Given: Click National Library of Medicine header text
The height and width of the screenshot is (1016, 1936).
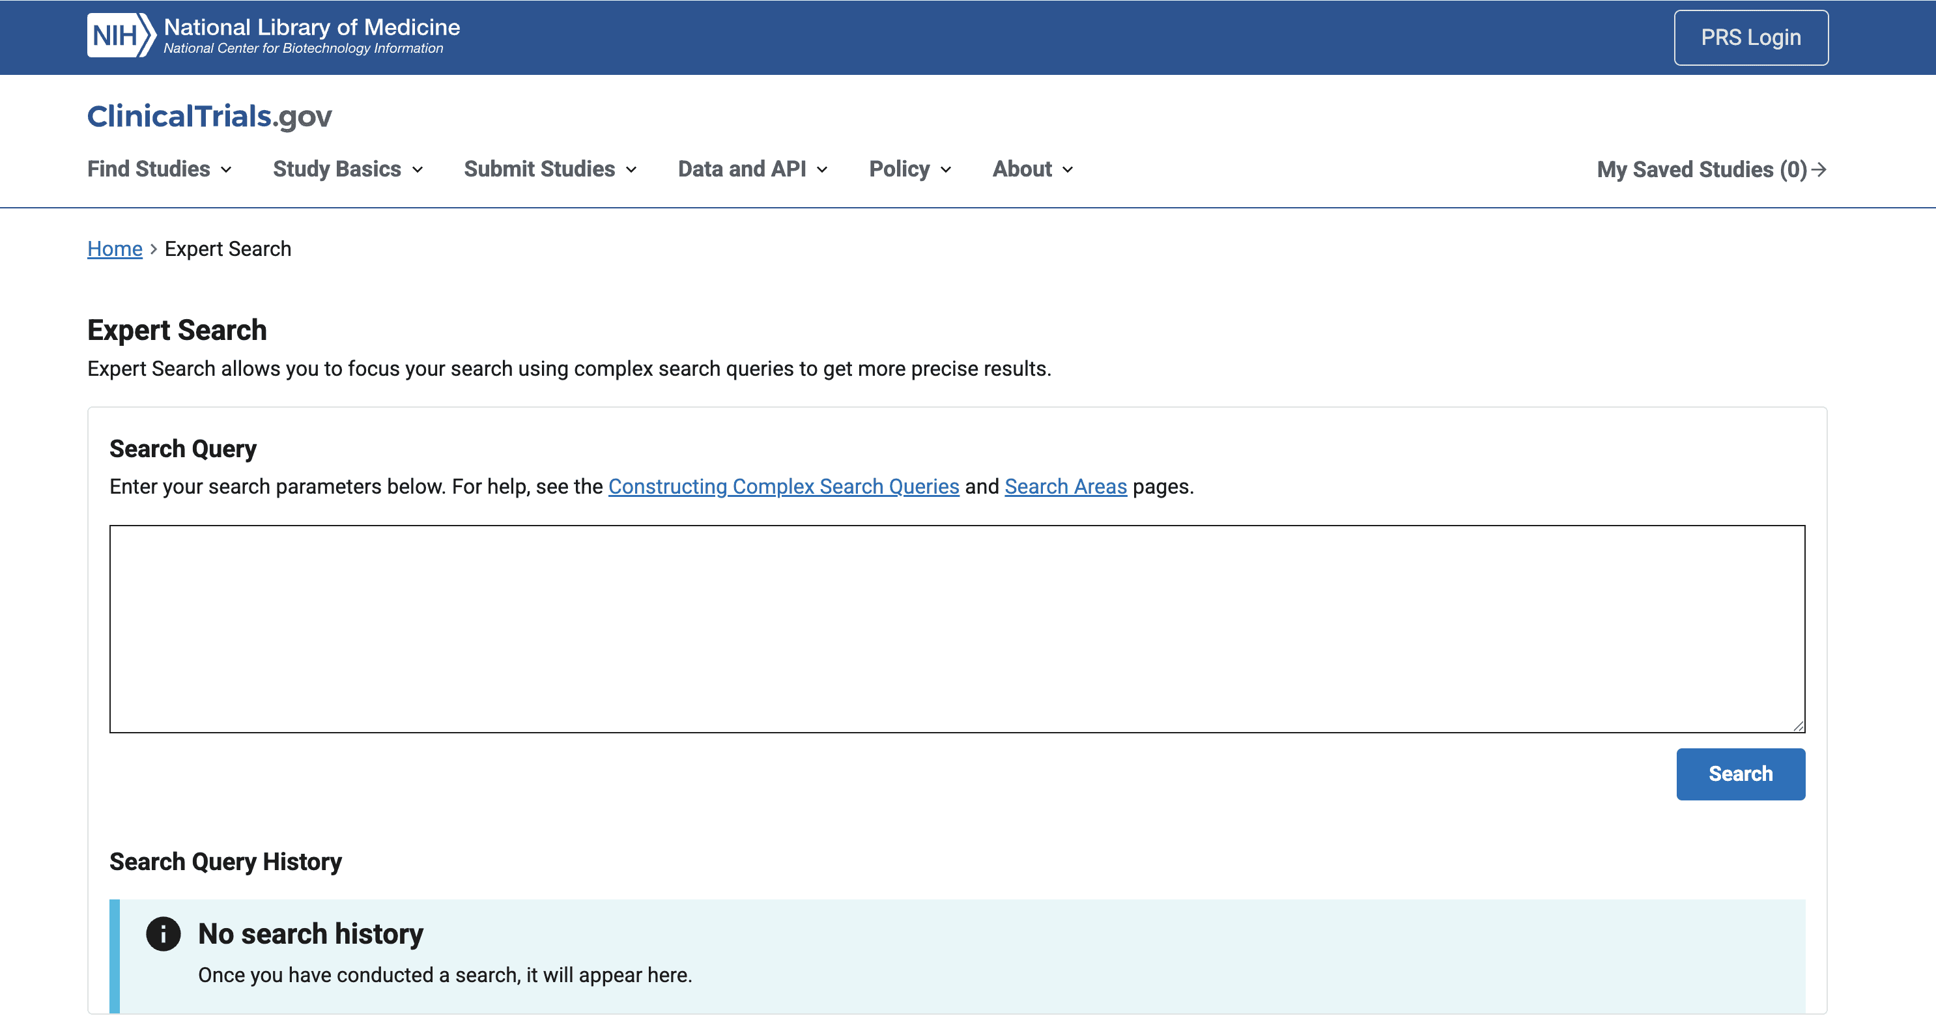Looking at the screenshot, I should pyautogui.click(x=311, y=28).
